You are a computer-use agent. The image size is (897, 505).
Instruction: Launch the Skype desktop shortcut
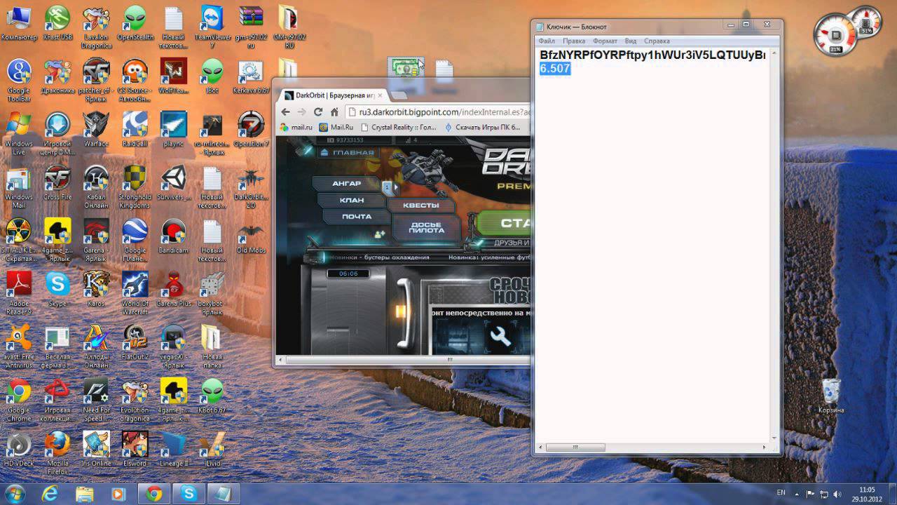57,289
